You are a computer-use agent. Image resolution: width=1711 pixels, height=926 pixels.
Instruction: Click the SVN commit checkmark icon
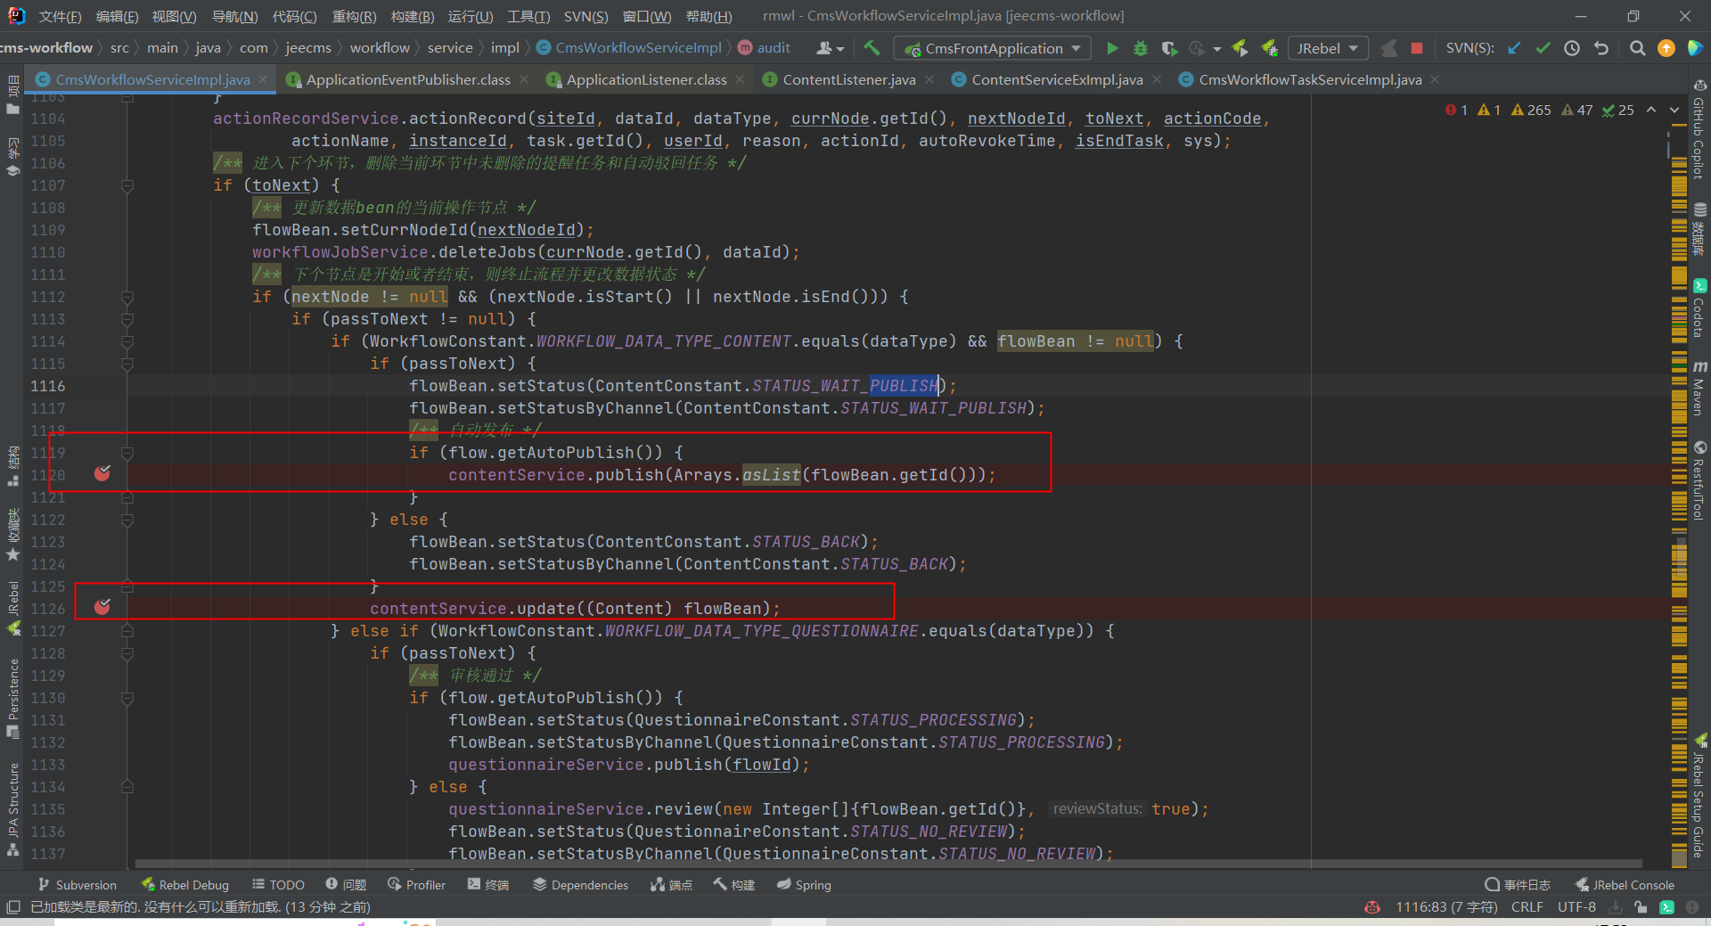pyautogui.click(x=1543, y=48)
